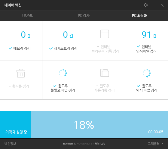Toggle the 메모리 정리 checkmark
Viewport: 168px width, 149px height.
click(10, 48)
